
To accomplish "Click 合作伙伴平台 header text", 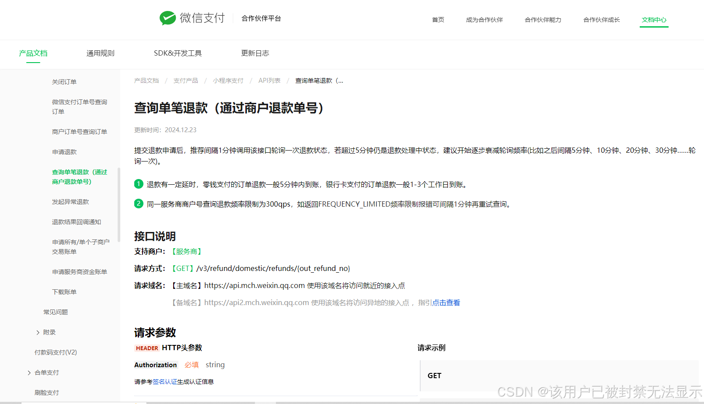I will [x=261, y=18].
